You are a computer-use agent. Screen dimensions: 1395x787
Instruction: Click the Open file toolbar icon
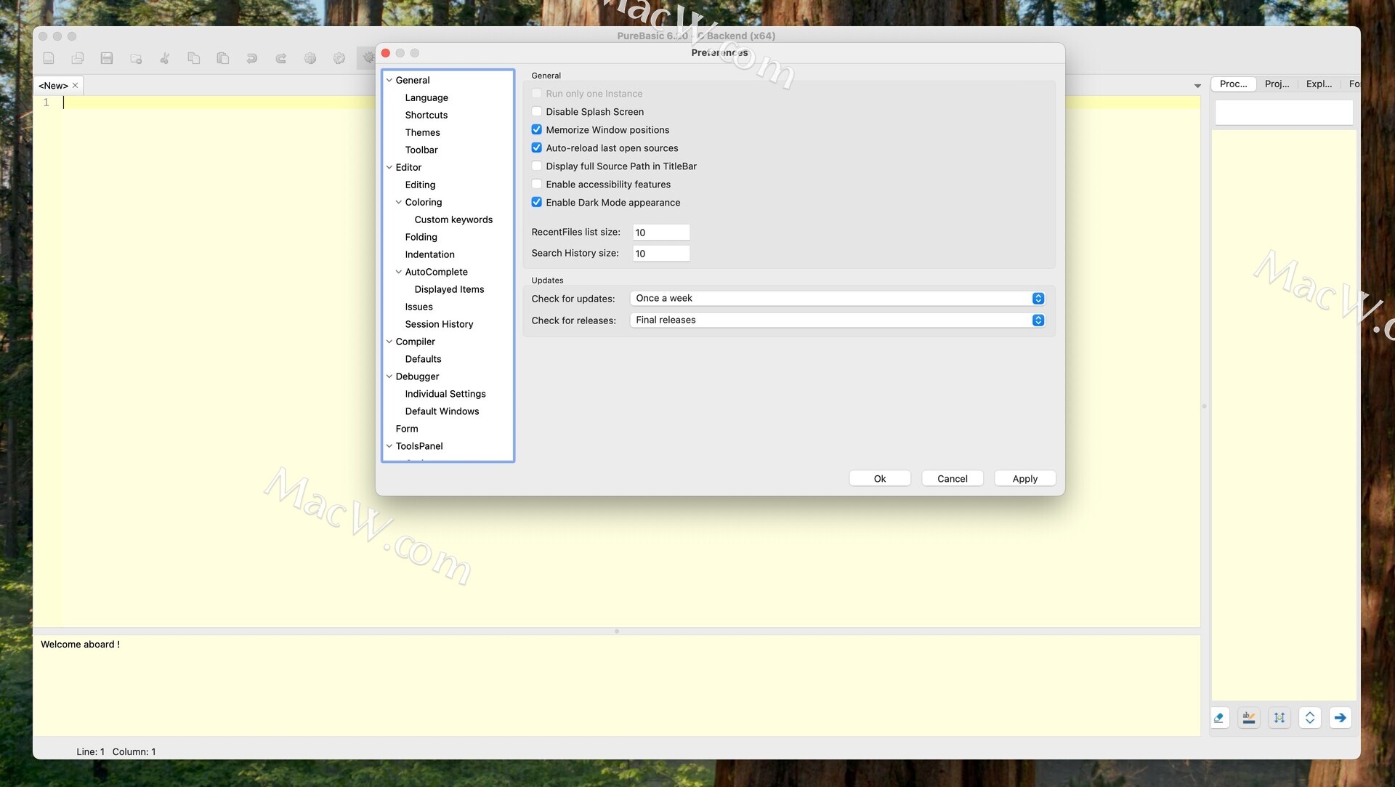point(78,58)
